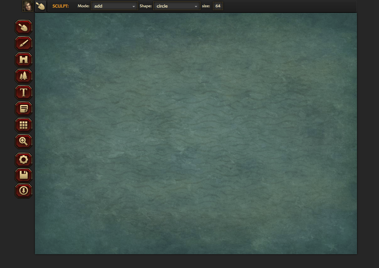Open the castle Objects tool
The width and height of the screenshot is (379, 268).
coord(24,60)
